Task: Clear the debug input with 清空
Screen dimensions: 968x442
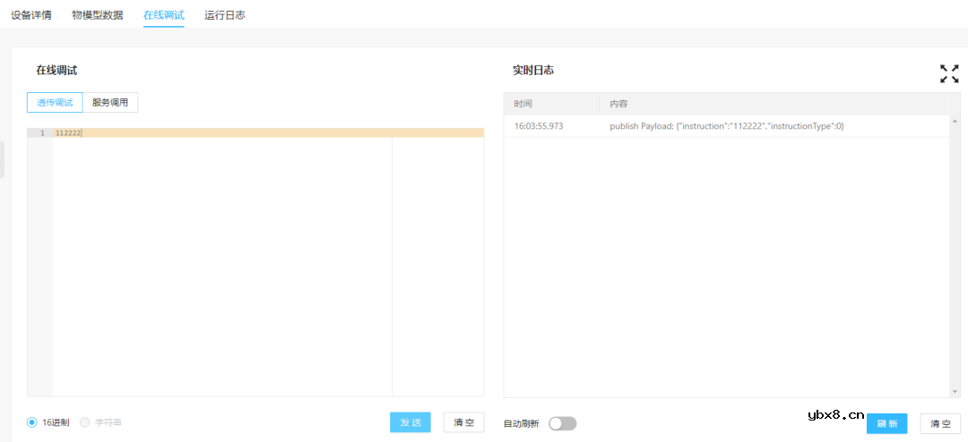Action: [x=463, y=422]
